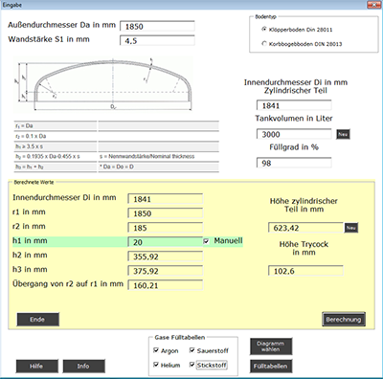Viewport: 383px width, 379px height.
Task: Click 's = Nennwandstärke/Nominal thickness' note
Action: 146,156
